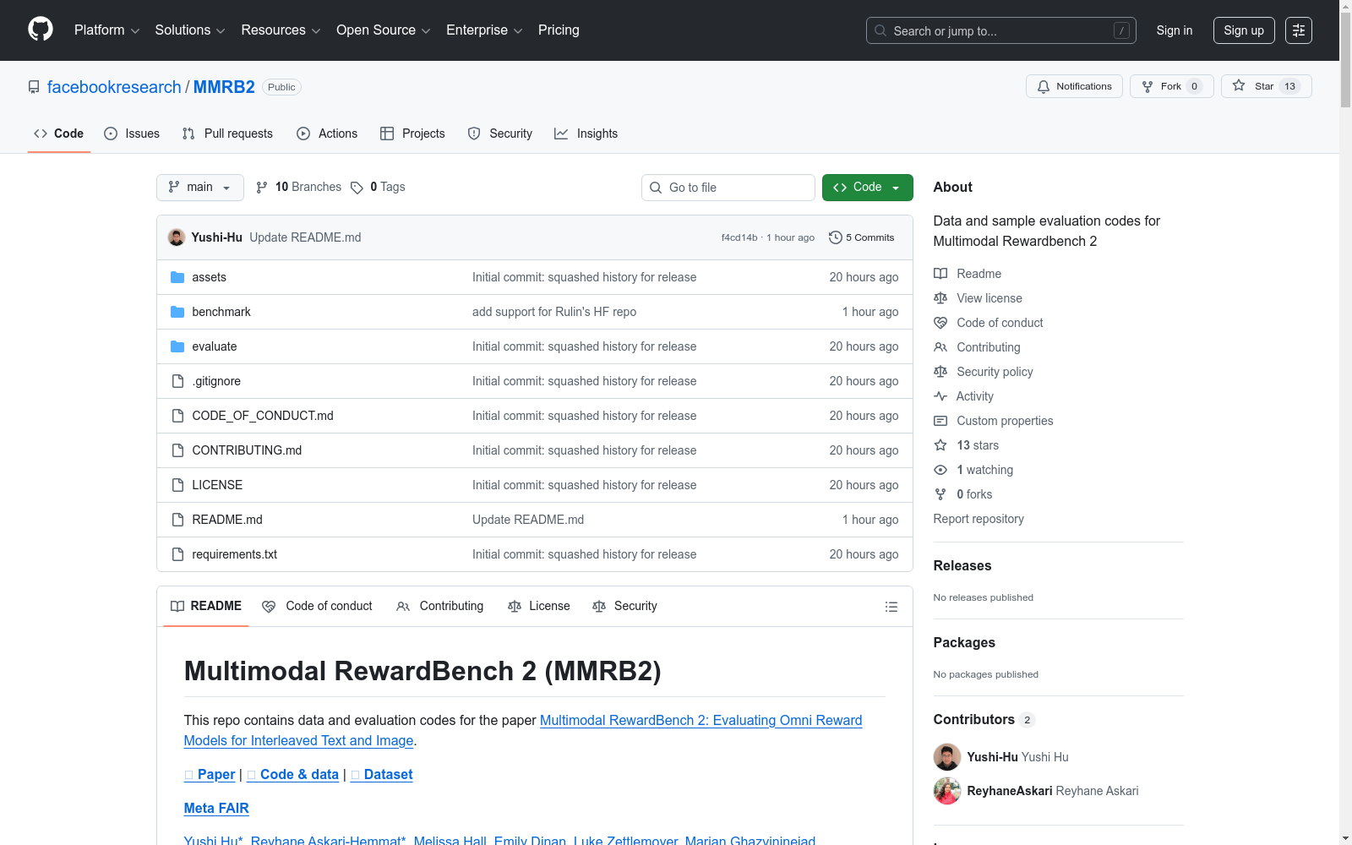Click the tag icon next to Tags

coord(357,188)
